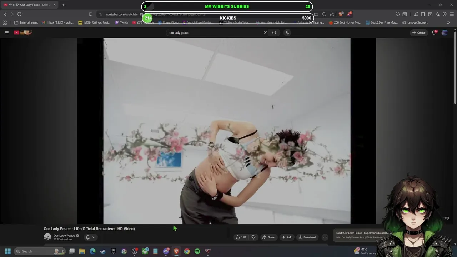
Task: Open Discord from taskbar
Action: 166,251
